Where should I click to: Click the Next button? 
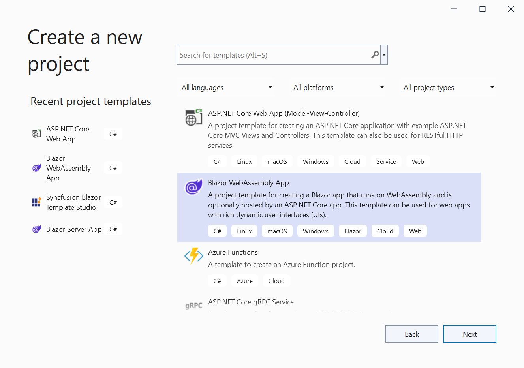469,334
